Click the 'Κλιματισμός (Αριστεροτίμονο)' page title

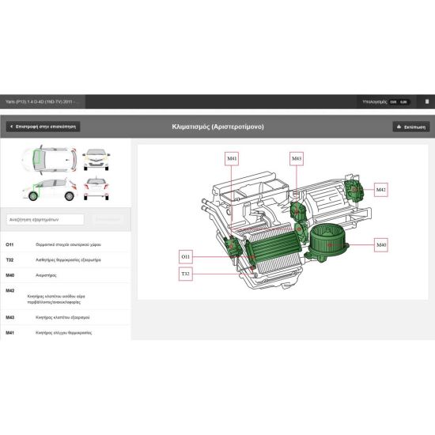[x=217, y=127]
